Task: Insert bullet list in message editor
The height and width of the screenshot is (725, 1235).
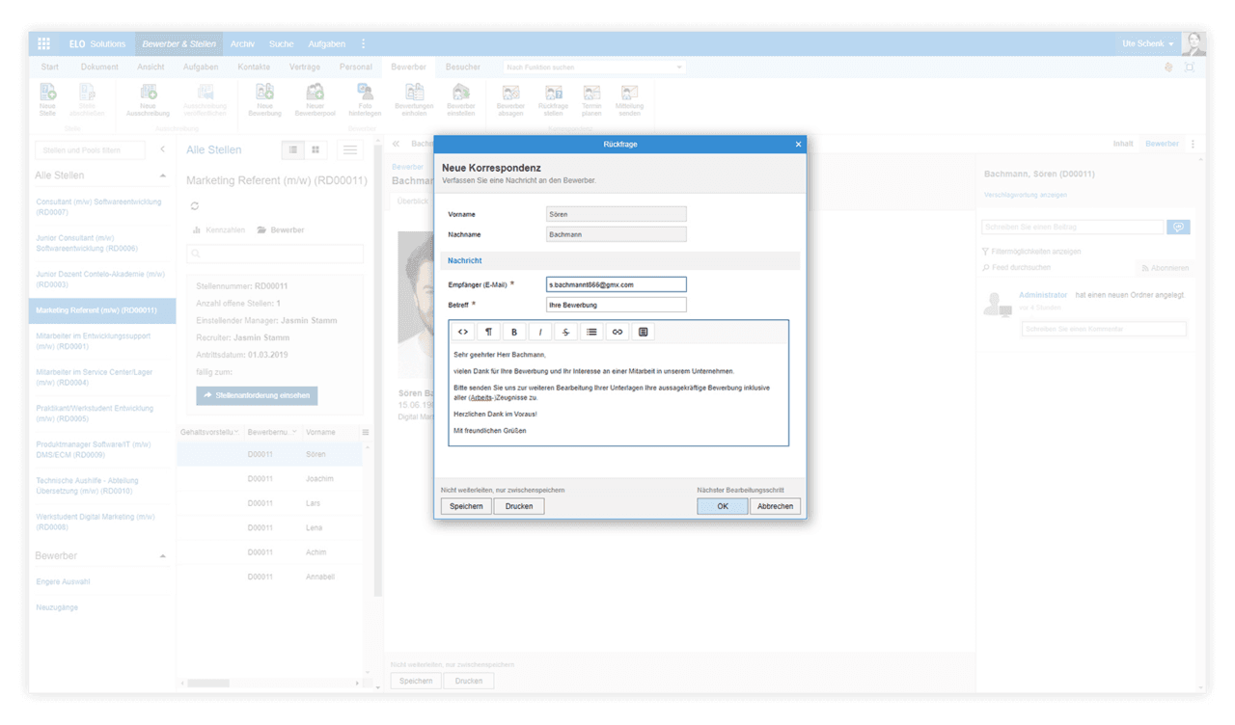Action: coord(591,332)
